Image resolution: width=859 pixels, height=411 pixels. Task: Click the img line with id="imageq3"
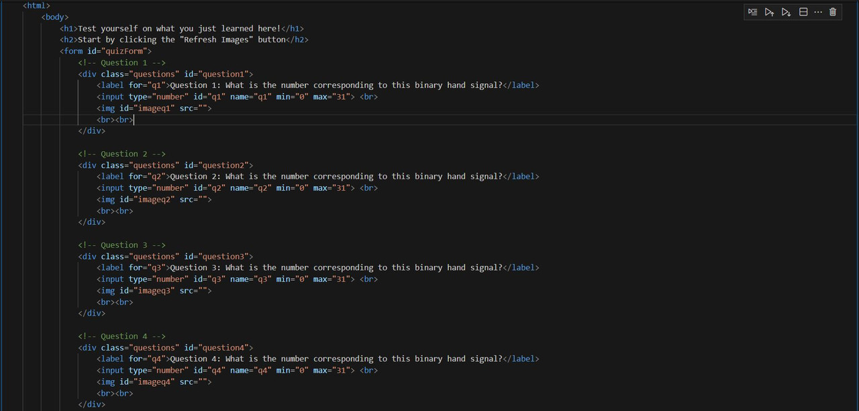(154, 291)
